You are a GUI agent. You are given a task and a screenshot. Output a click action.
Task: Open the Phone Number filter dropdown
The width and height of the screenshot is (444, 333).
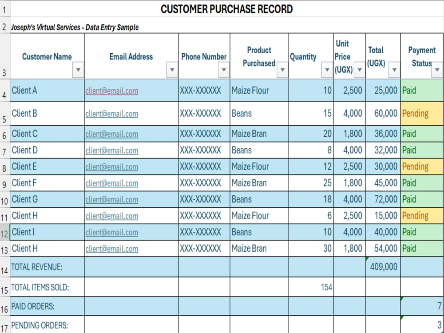click(224, 70)
